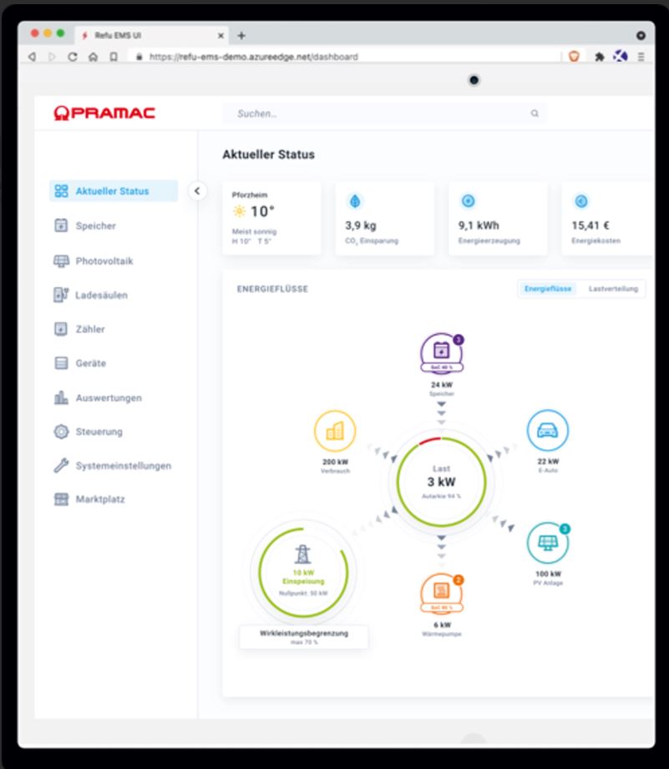This screenshot has height=769, width=669.
Task: Open Photovoltaik in the sidebar
Action: (x=104, y=261)
